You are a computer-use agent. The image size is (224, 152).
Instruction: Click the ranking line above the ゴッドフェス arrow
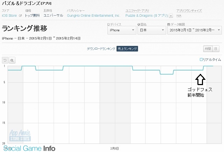199,70
